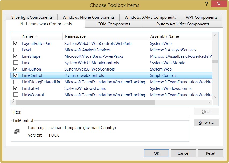Sort by the Assembly Name column header
This screenshot has width=229, height=163.
click(x=180, y=36)
